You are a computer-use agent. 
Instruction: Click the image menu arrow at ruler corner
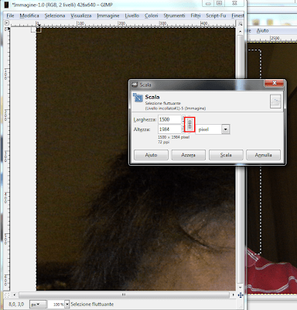click(7, 23)
